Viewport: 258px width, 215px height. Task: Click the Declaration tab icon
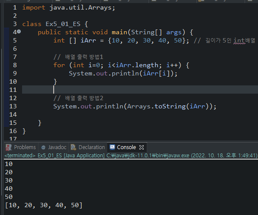click(74, 147)
